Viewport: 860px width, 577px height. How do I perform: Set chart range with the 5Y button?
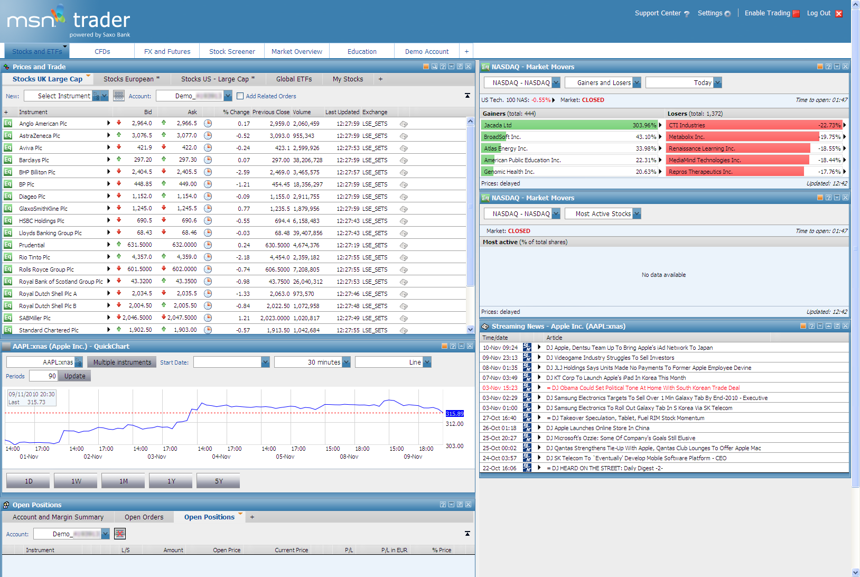click(x=219, y=481)
